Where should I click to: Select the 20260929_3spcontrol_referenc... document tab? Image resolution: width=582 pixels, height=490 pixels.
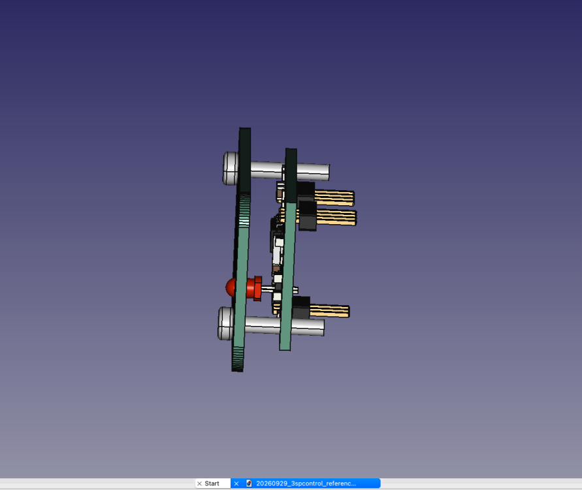tap(306, 483)
